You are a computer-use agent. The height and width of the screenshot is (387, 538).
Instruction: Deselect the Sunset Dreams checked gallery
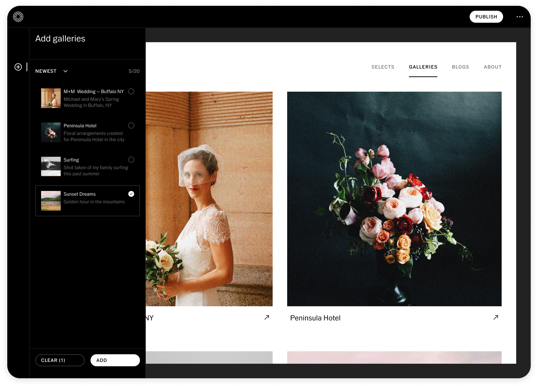point(131,194)
